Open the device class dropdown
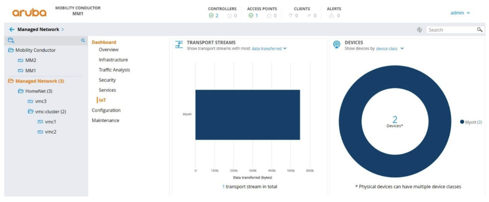Viewport: 489px width, 202px height. point(389,49)
